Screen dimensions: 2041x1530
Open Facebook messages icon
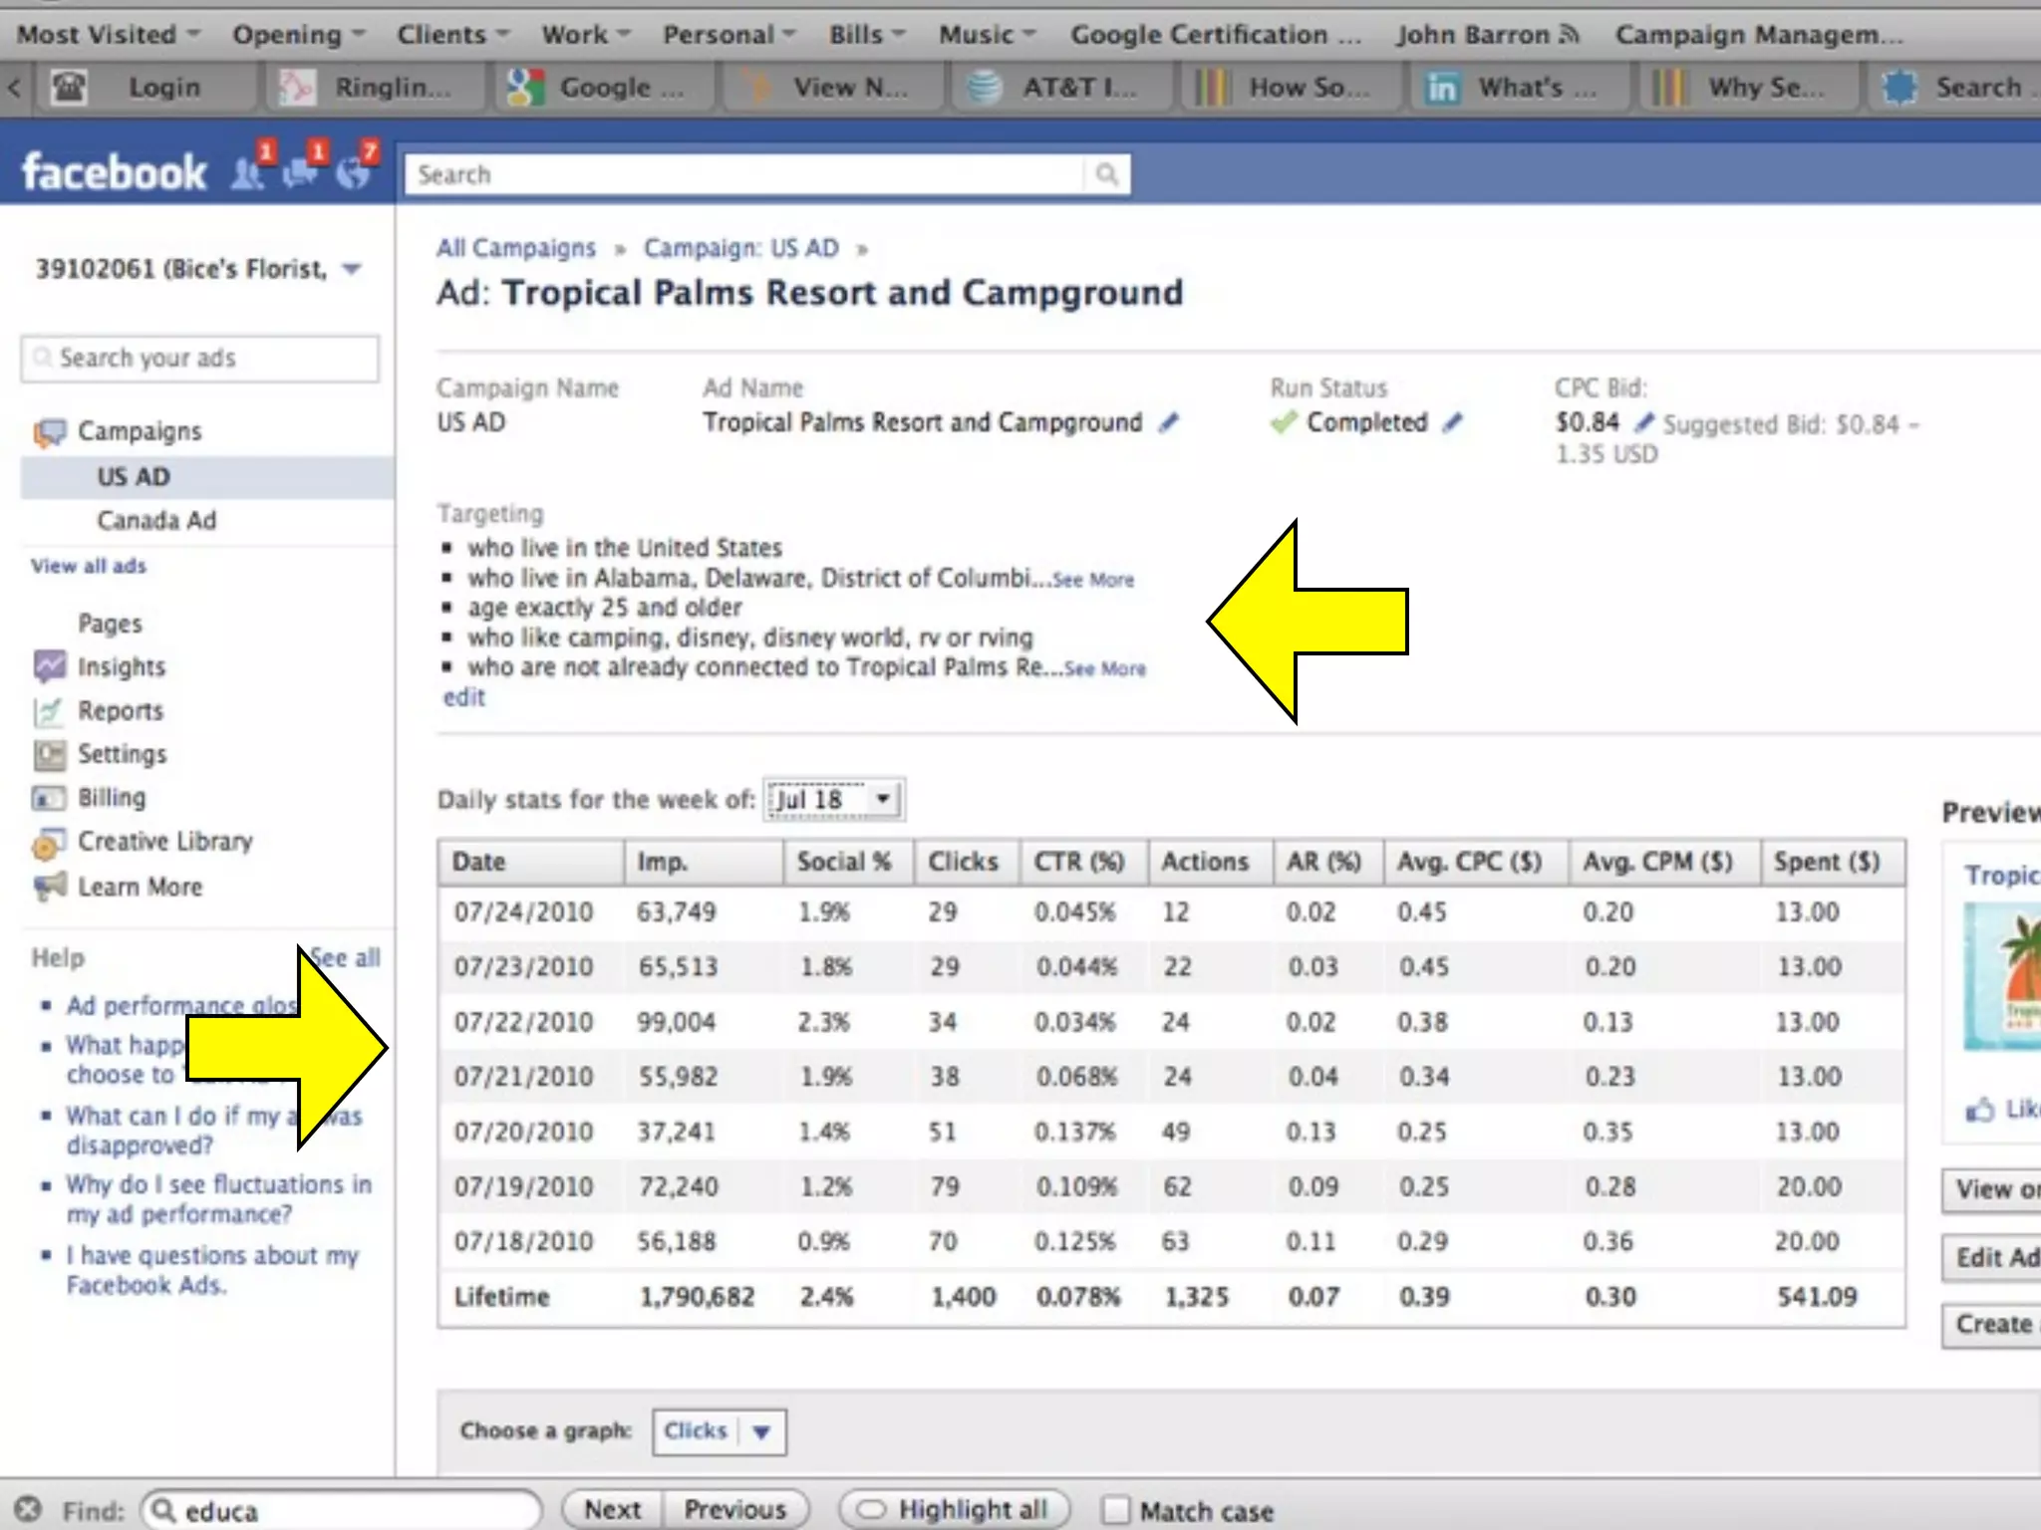click(x=300, y=172)
